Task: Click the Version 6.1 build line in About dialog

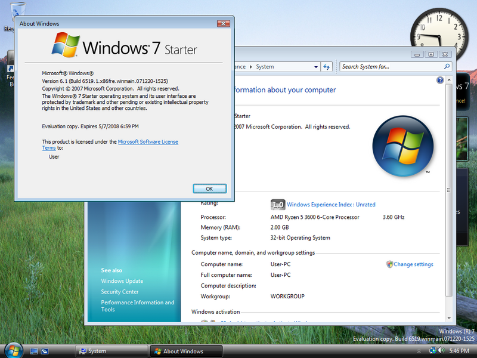Action: (105, 81)
